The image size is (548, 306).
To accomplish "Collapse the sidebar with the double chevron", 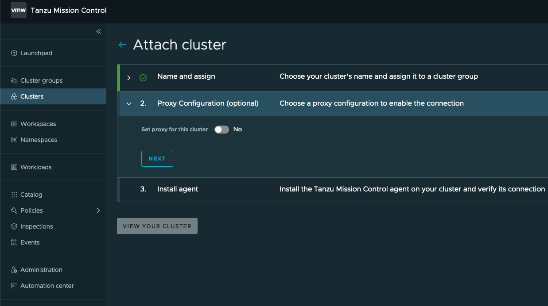I will coord(98,31).
